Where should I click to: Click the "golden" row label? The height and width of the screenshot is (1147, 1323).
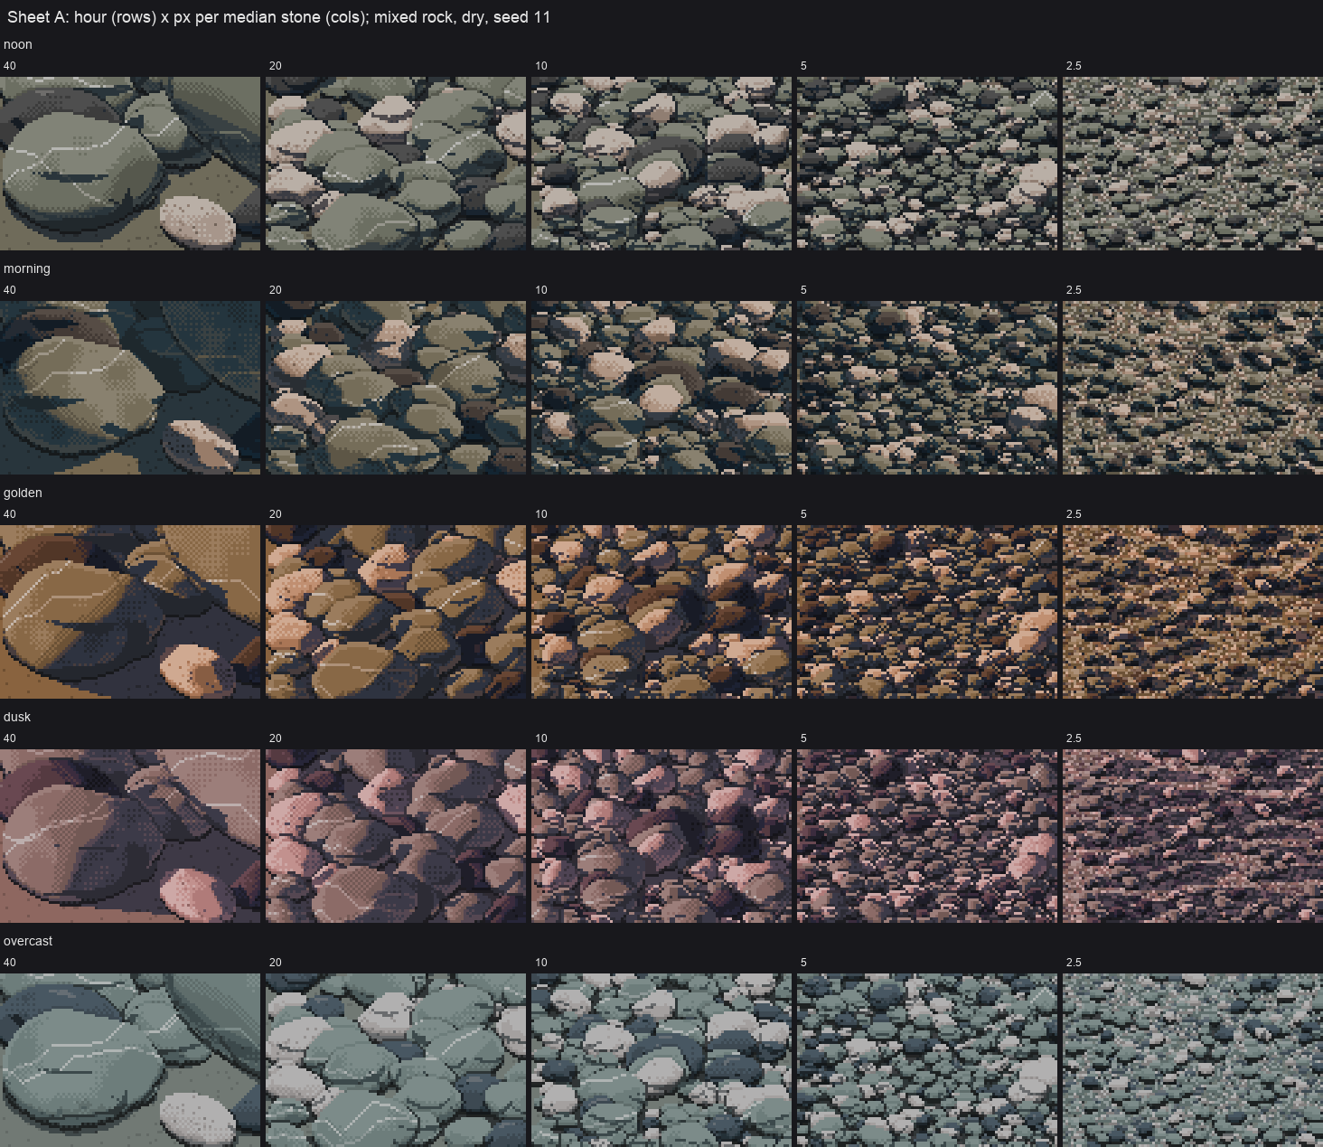[x=23, y=493]
